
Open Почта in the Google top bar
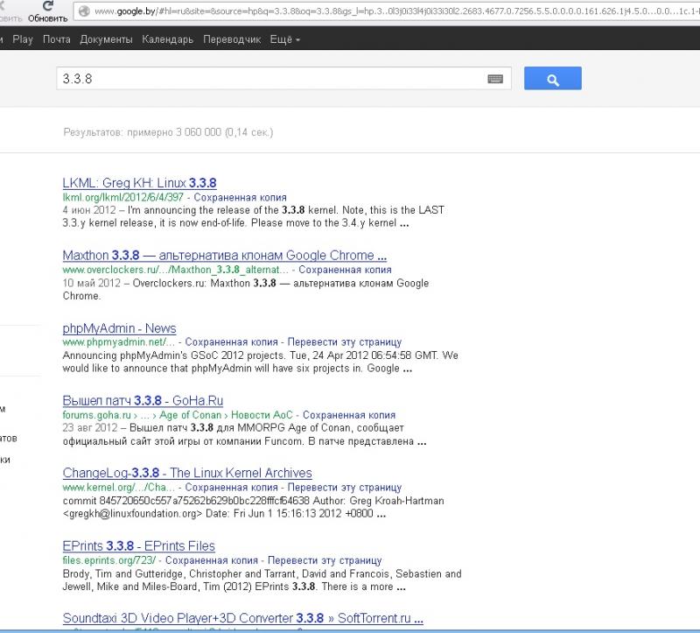[57, 39]
